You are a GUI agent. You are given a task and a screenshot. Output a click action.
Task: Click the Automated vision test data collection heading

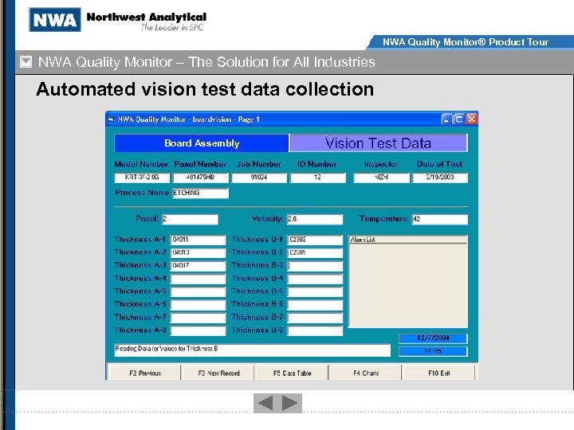coord(205,89)
